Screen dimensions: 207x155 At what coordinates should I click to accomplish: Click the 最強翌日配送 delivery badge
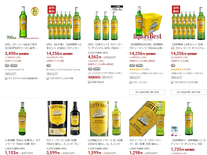[x=94, y=77]
